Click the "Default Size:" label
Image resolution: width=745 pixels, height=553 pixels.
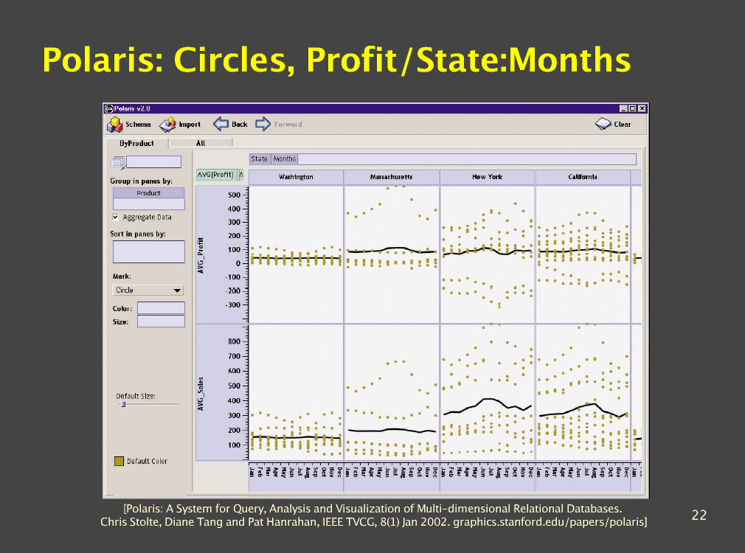coord(136,396)
